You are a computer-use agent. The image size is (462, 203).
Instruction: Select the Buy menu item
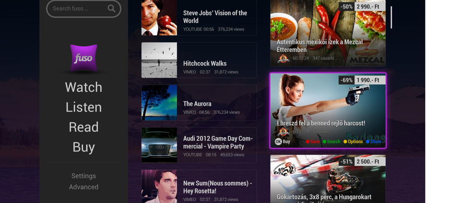click(83, 147)
